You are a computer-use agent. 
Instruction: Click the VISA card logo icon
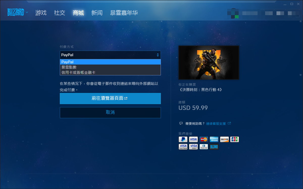[x=193, y=139]
